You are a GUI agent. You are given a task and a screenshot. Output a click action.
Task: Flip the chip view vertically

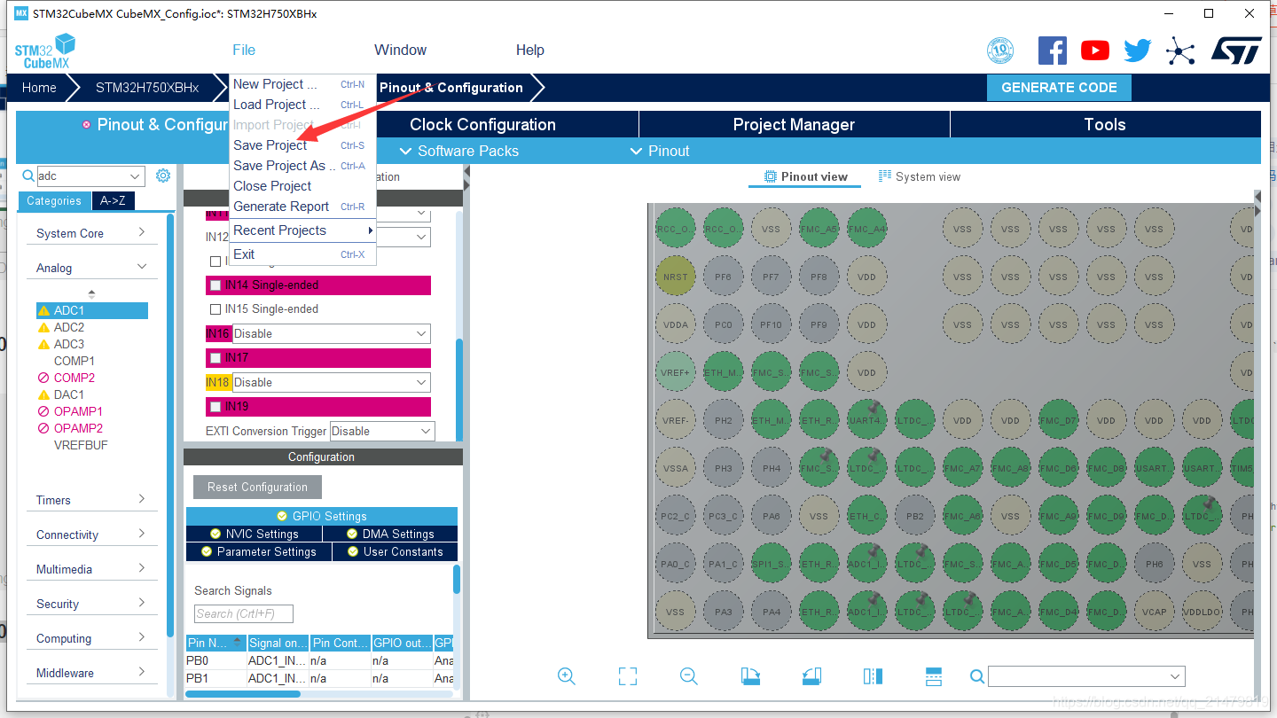(933, 676)
